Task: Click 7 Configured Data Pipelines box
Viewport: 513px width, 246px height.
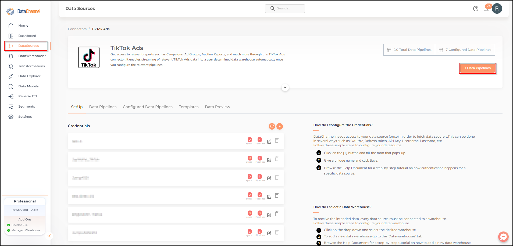Action: 465,50
